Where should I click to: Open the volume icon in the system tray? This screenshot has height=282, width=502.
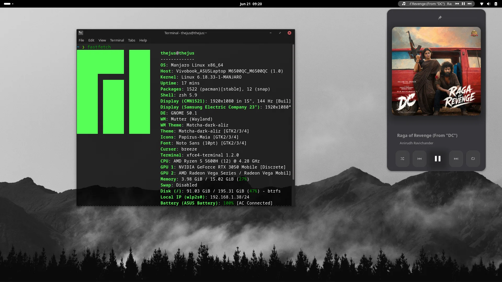pos(489,4)
